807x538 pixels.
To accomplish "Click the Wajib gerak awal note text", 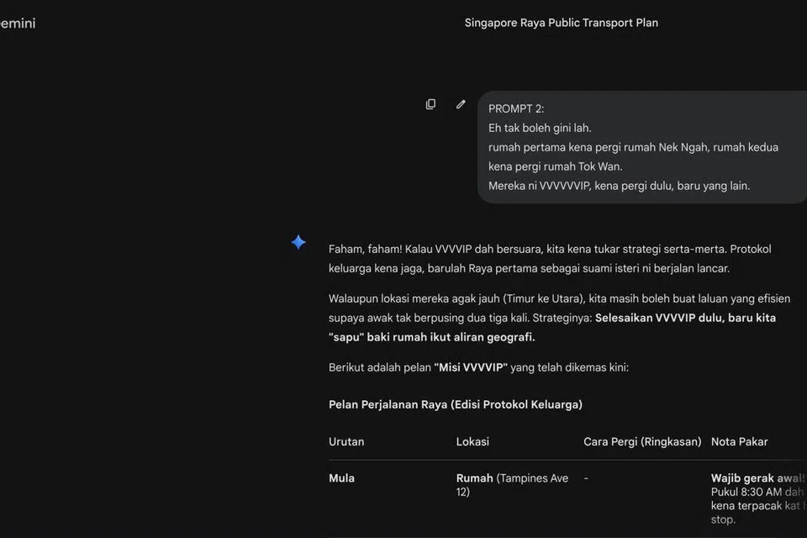I will click(756, 477).
